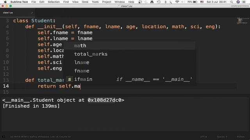Click the PEP 8 warning in status bar

(x=40, y=136)
